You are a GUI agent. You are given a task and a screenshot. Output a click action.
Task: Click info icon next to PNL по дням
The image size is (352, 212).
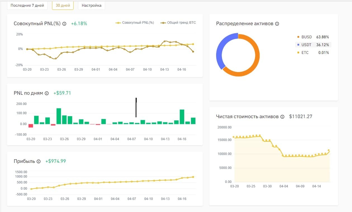tap(47, 93)
